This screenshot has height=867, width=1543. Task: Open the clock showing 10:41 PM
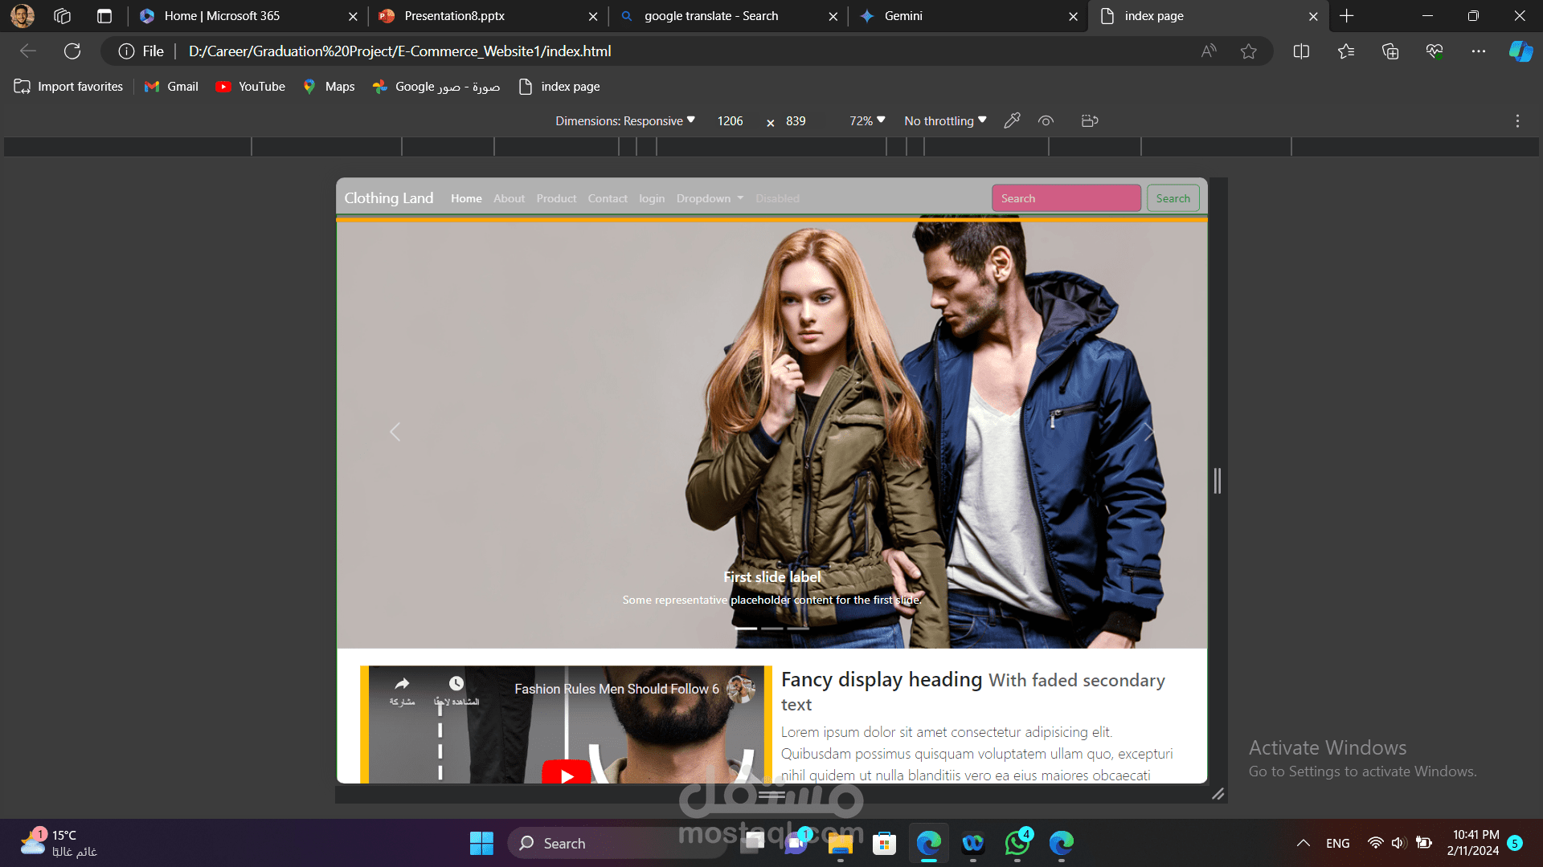pyautogui.click(x=1473, y=844)
